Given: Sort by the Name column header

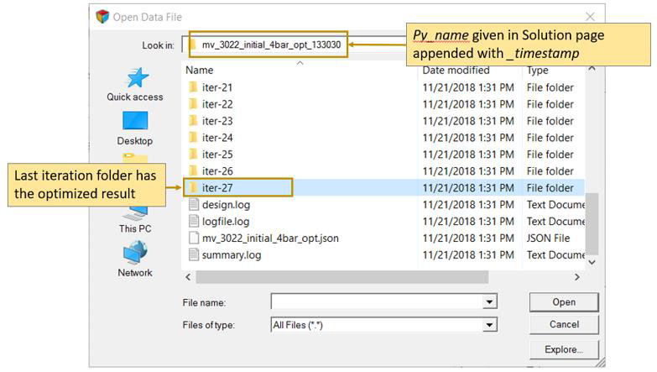Looking at the screenshot, I should click(x=200, y=70).
